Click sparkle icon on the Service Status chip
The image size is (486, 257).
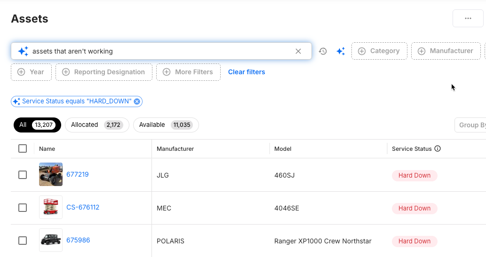[x=16, y=101]
